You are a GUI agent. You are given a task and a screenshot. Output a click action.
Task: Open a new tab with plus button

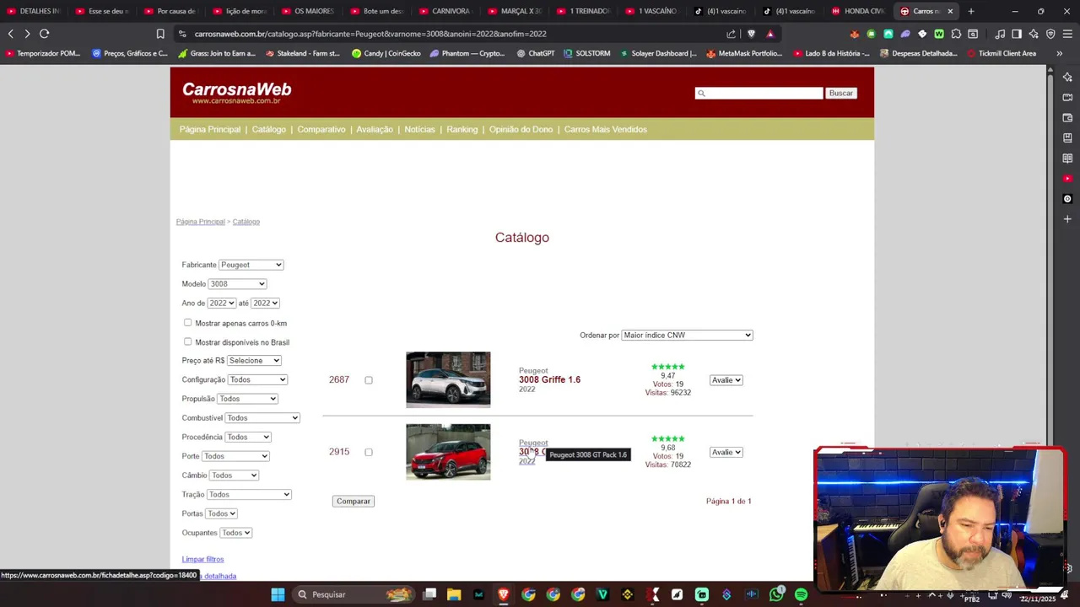point(971,11)
